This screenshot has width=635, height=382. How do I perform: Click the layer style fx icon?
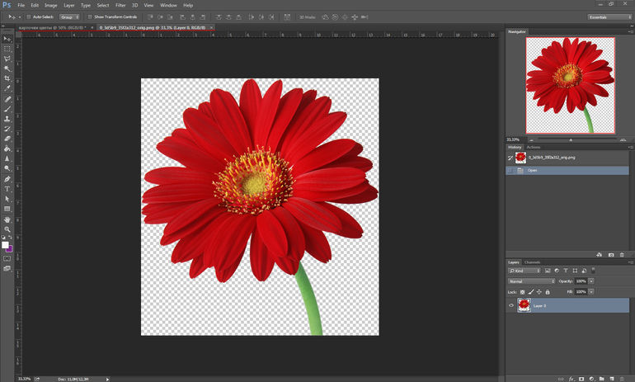point(571,379)
